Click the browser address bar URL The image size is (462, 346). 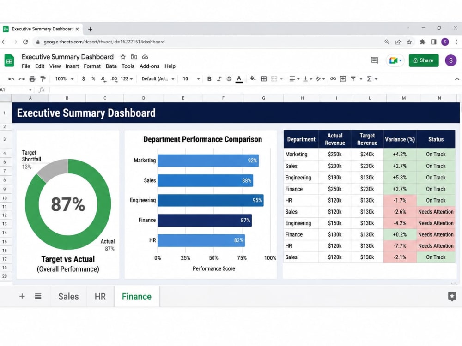tap(104, 42)
